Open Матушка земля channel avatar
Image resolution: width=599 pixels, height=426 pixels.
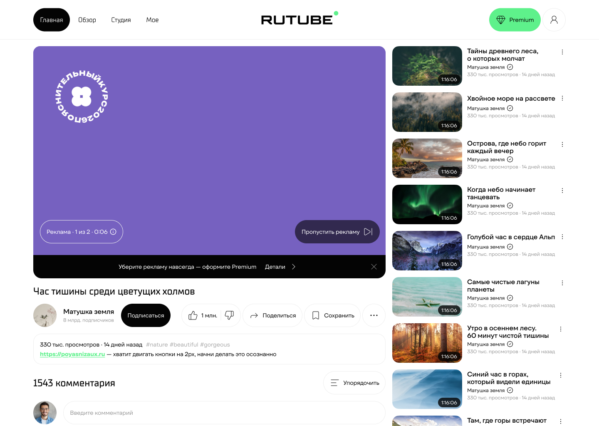[45, 315]
